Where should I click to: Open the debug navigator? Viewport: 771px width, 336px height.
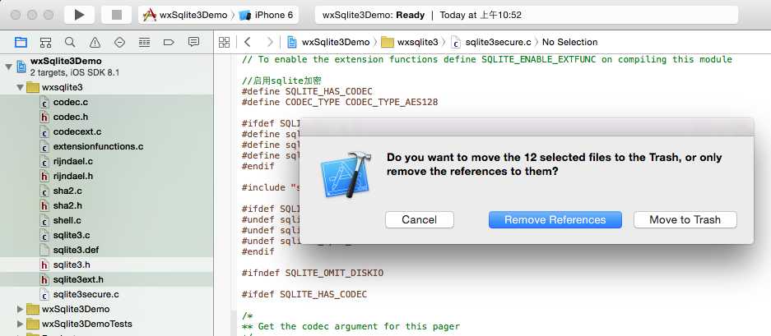145,42
